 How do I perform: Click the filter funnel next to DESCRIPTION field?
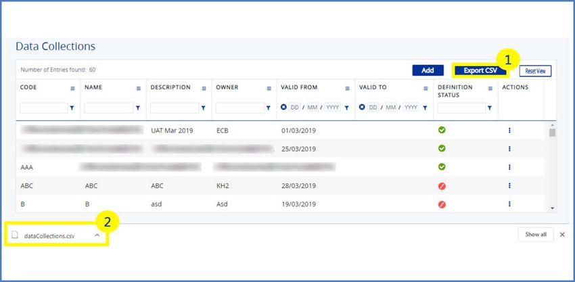click(203, 108)
